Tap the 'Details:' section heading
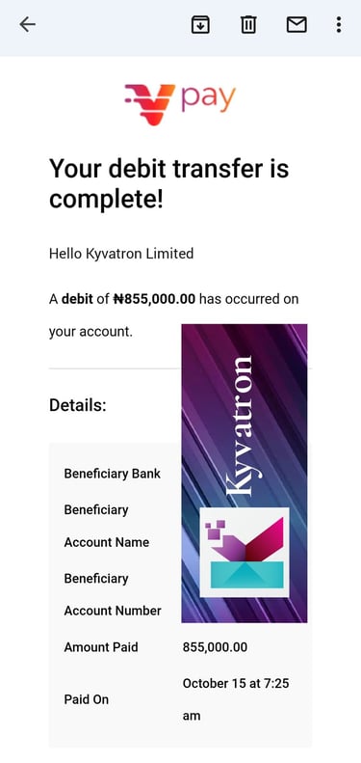Screen dimensions: 361x763 click(x=78, y=405)
